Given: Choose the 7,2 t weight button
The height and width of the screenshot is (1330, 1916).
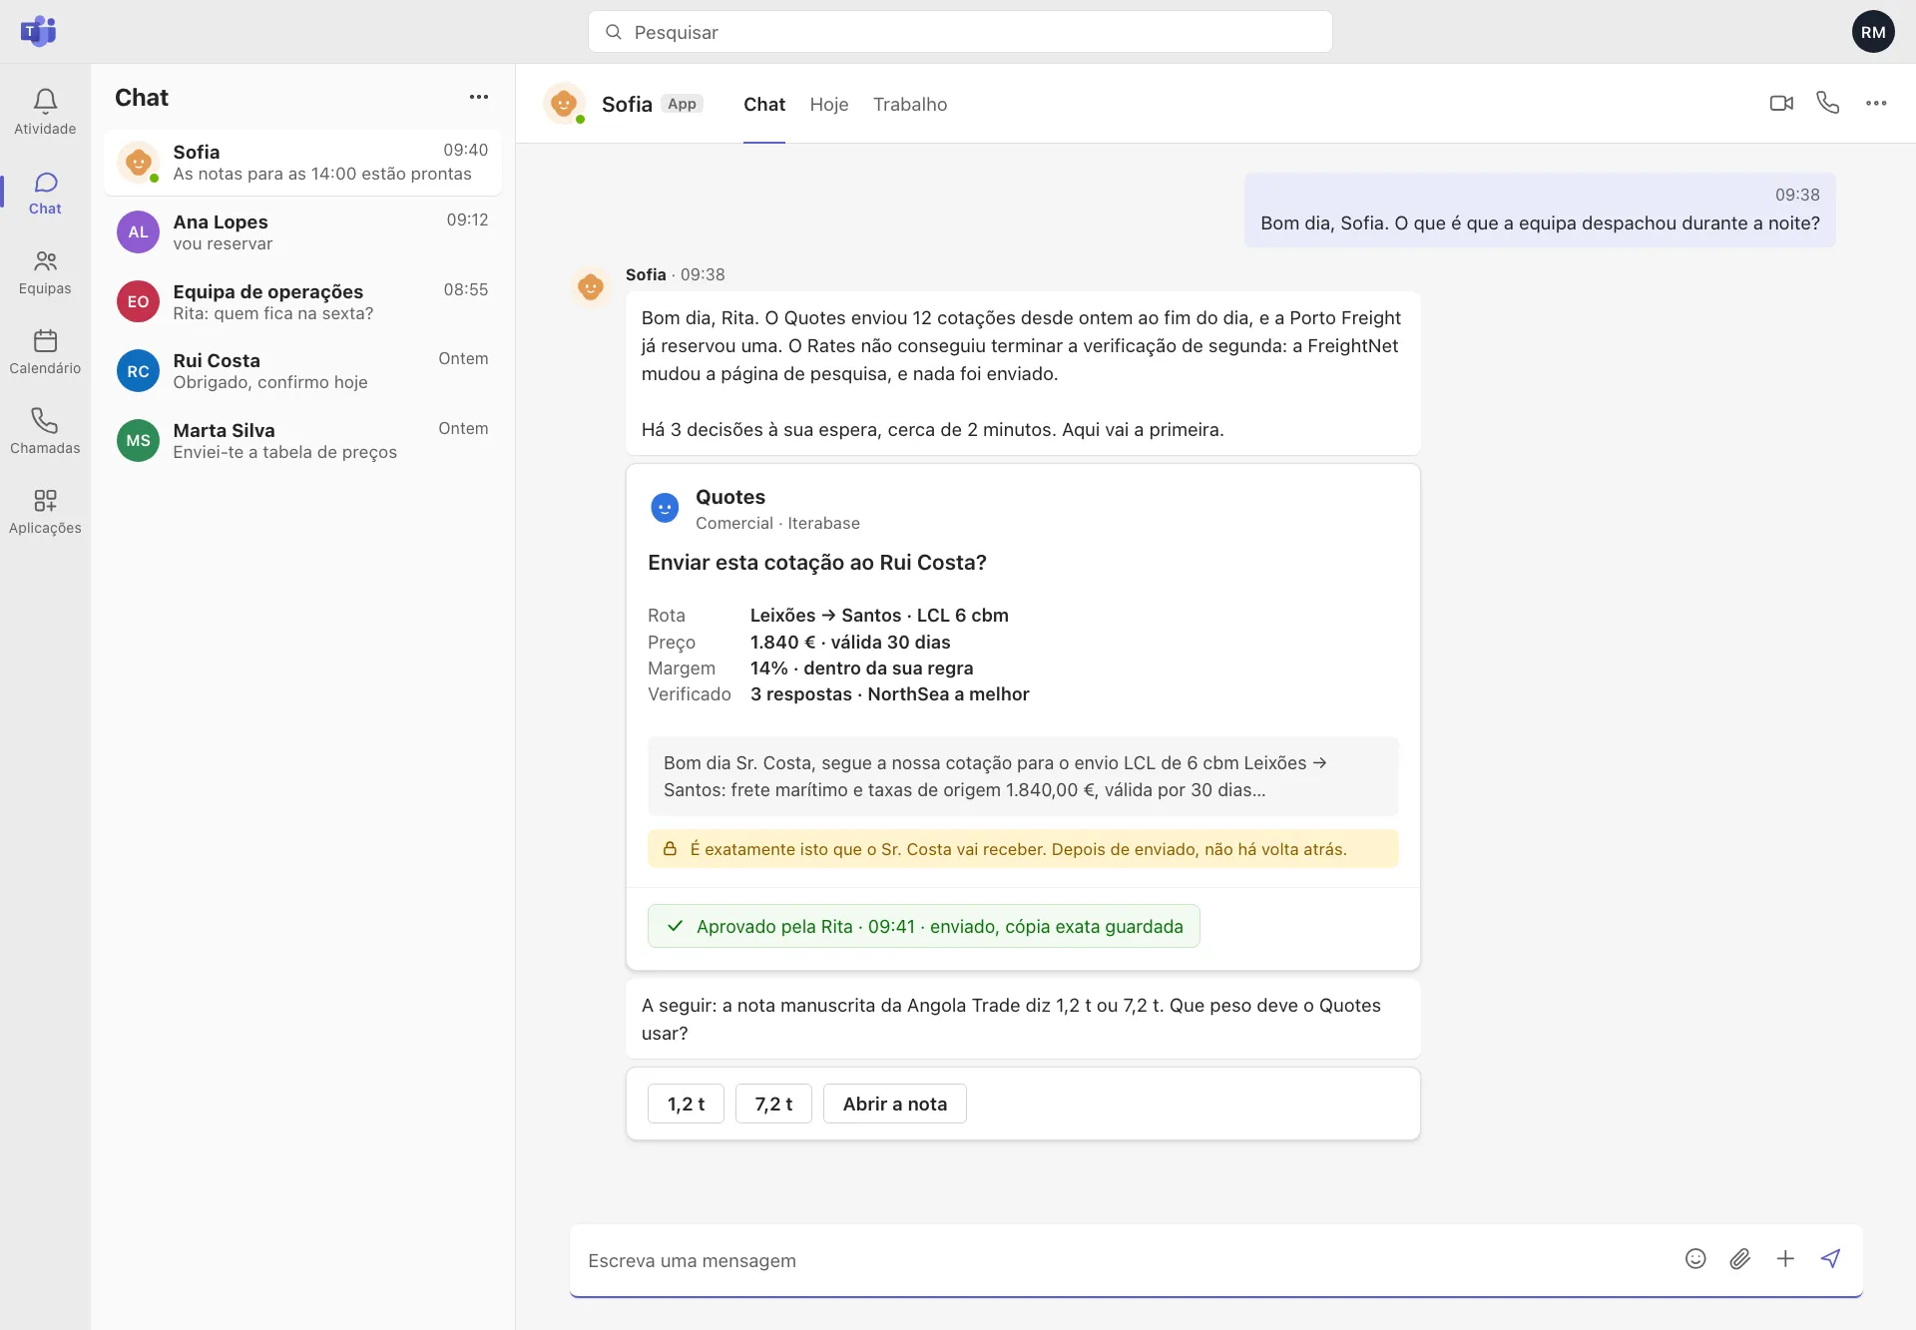Looking at the screenshot, I should 773,1104.
